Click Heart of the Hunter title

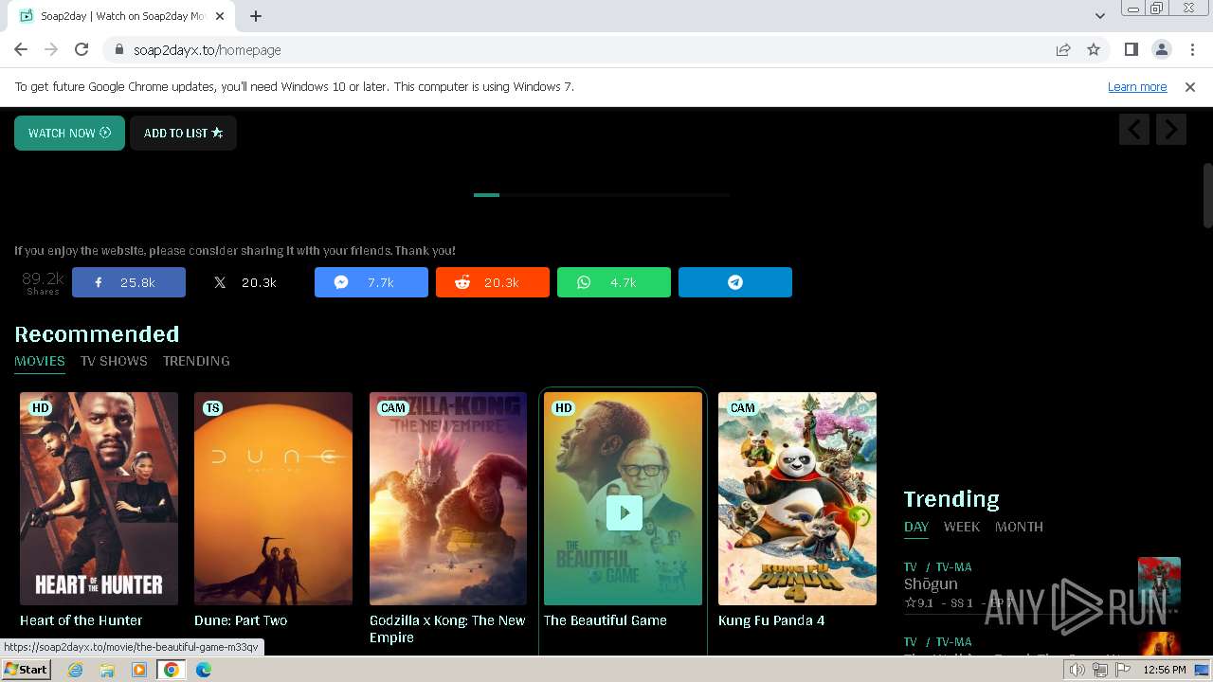point(81,620)
